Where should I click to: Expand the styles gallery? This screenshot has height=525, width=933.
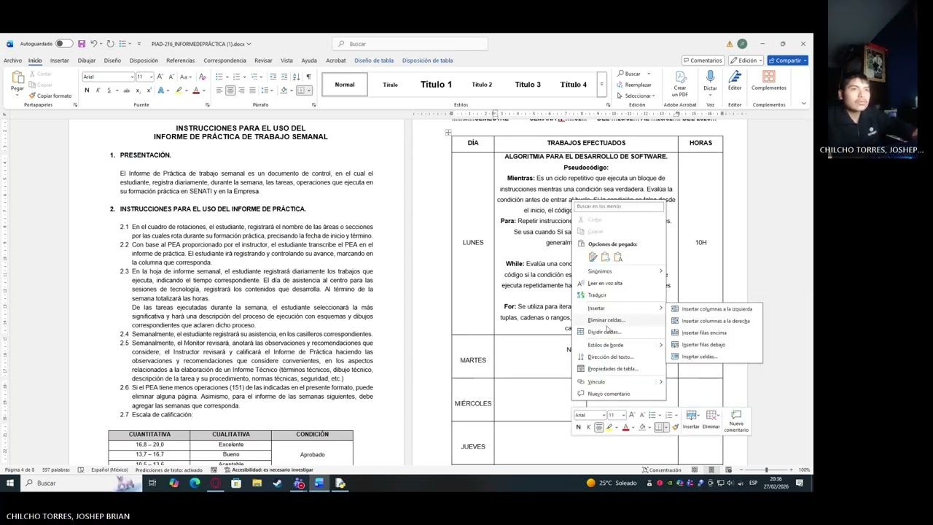[601, 85]
